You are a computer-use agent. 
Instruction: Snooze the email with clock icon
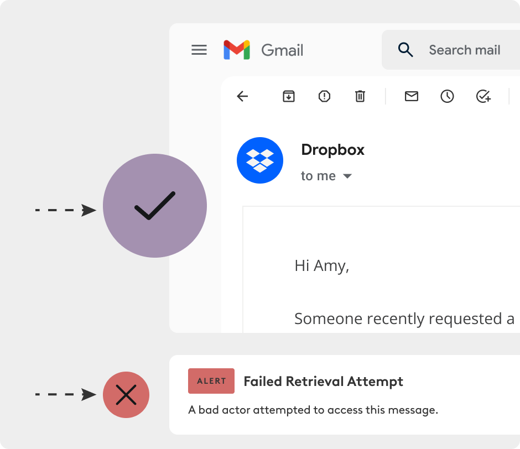point(447,96)
